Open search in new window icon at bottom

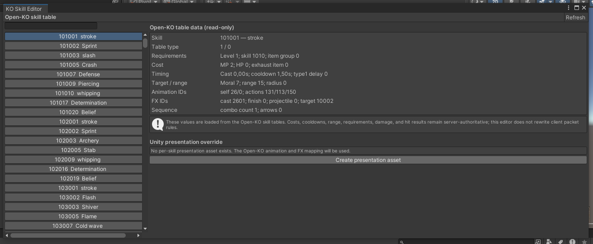[538, 242]
